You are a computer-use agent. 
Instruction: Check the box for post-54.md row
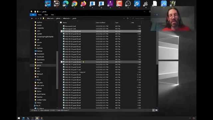(x=62, y=62)
